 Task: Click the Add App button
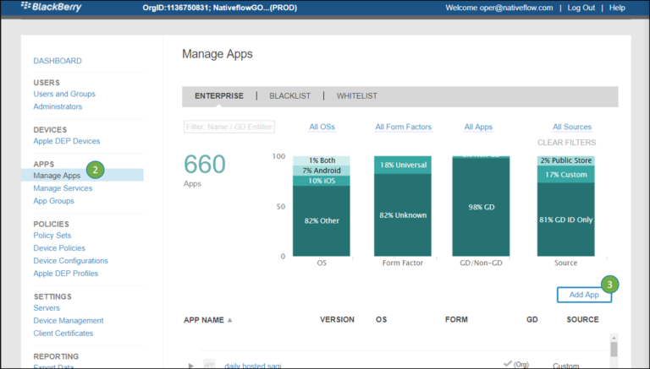click(x=584, y=295)
